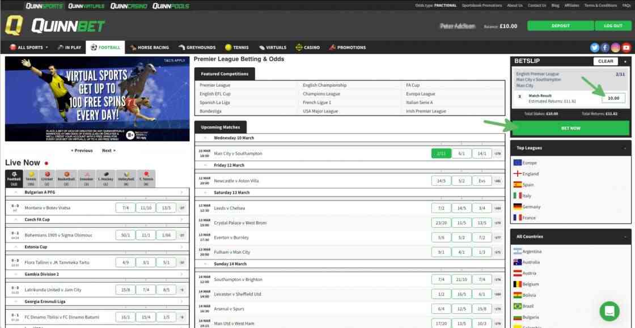
Task: Click the QuinnBet Q logo
Action: click(x=14, y=25)
